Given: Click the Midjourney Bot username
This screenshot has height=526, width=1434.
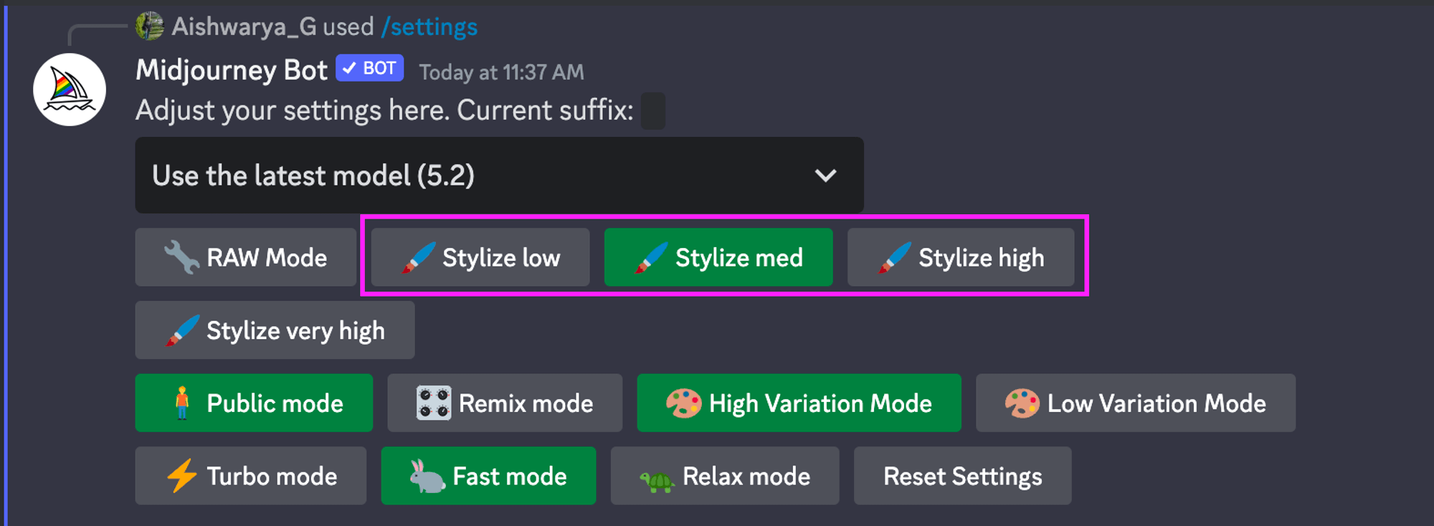Looking at the screenshot, I should [x=232, y=70].
